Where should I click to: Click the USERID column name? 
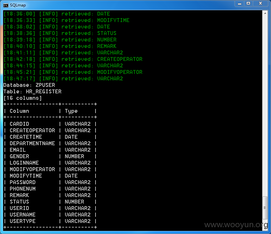(x=19, y=208)
